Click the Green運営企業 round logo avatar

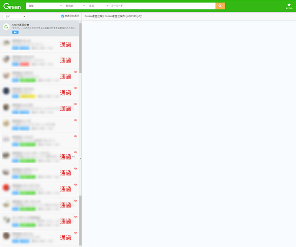click(x=6, y=27)
